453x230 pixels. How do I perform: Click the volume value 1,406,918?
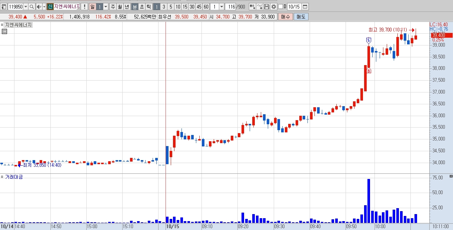pos(79,17)
